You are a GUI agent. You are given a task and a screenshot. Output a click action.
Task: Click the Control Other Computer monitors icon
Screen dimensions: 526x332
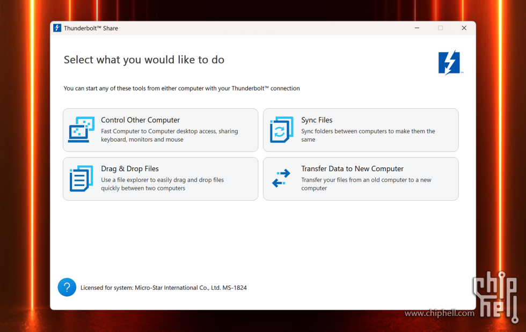coord(81,130)
